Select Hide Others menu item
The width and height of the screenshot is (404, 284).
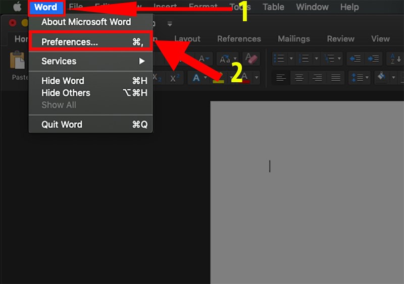pyautogui.click(x=90, y=93)
